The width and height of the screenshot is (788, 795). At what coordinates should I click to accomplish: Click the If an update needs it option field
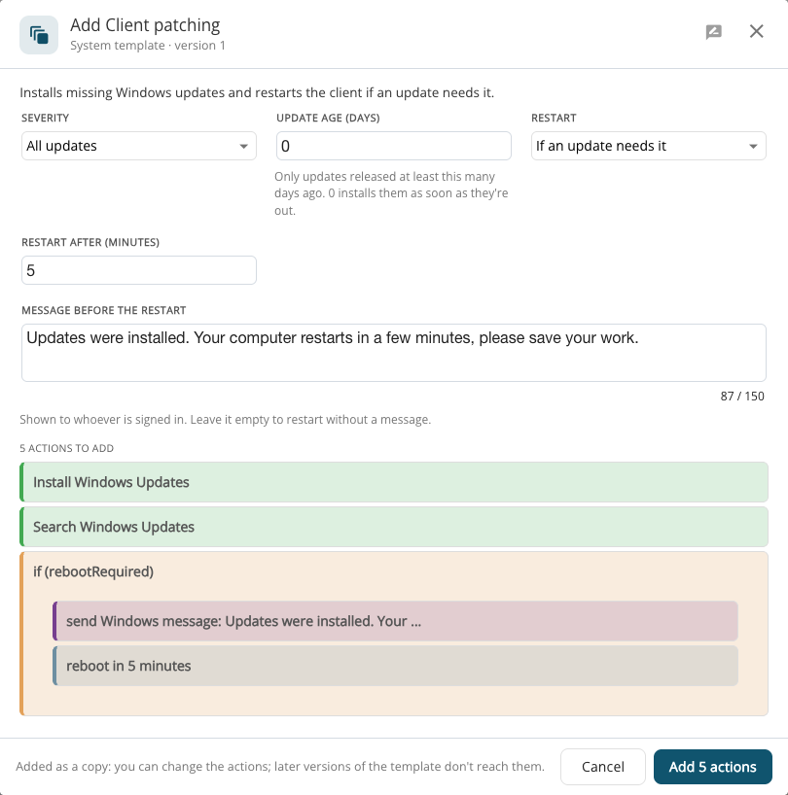(649, 146)
